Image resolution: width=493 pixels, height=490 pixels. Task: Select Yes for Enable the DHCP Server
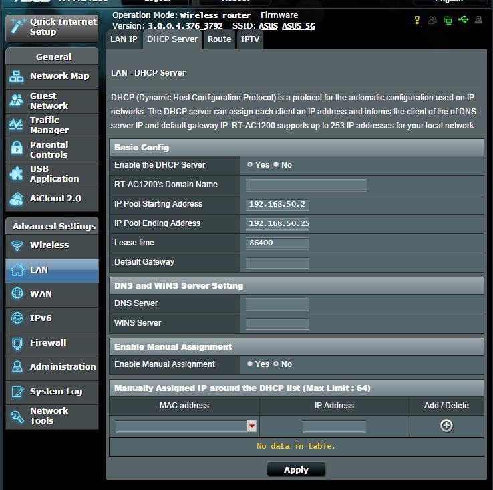coord(250,164)
